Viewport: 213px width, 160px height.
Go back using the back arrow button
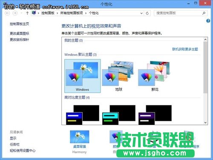pyautogui.click(x=8, y=13)
